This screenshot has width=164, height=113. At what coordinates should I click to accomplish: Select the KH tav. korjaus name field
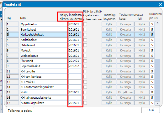tap(44, 77)
